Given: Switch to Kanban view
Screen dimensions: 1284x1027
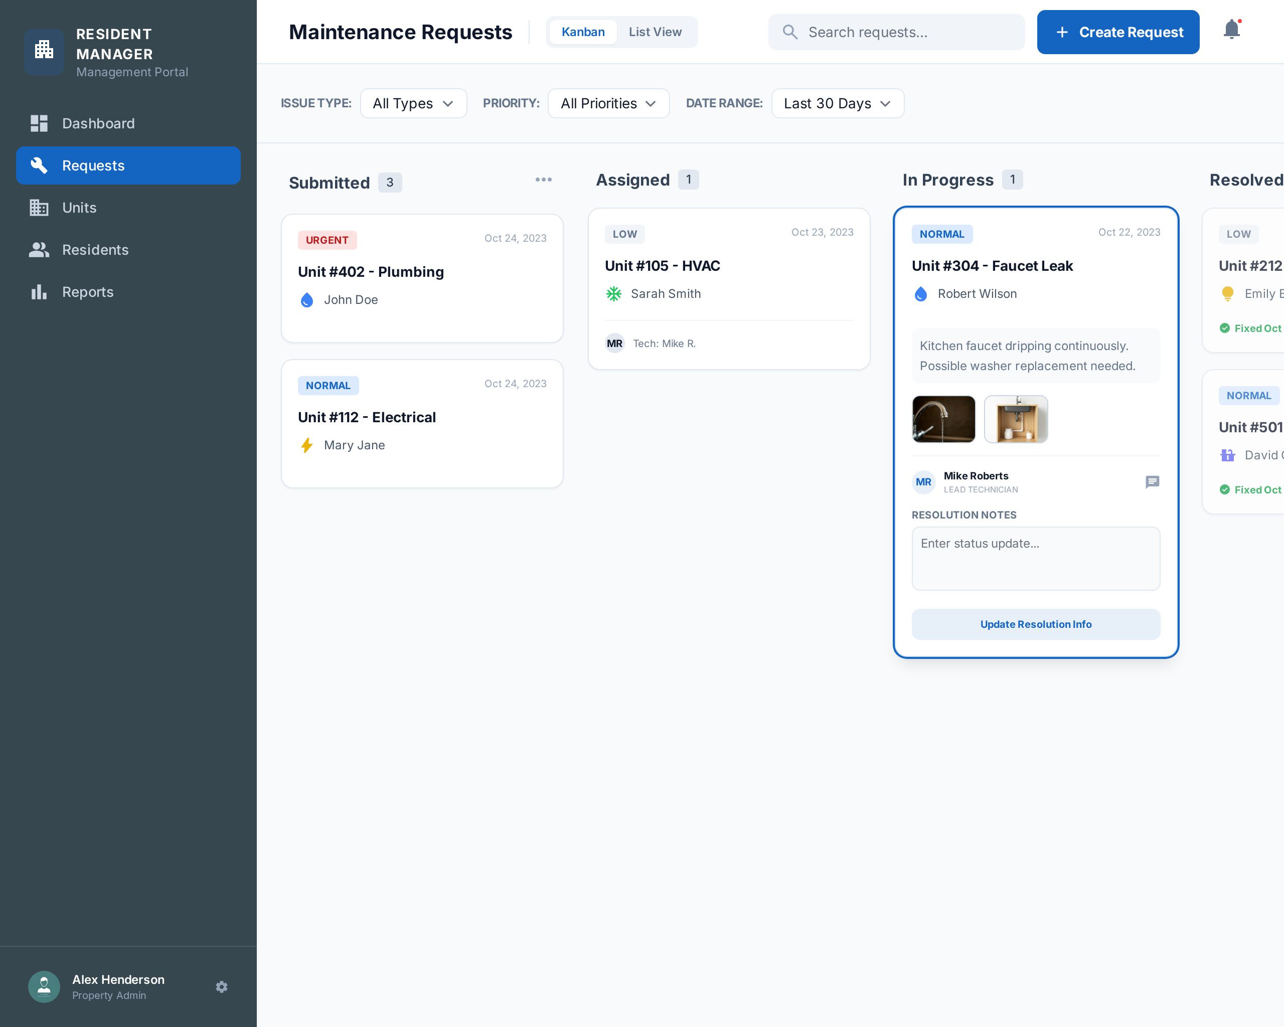Looking at the screenshot, I should (x=582, y=32).
